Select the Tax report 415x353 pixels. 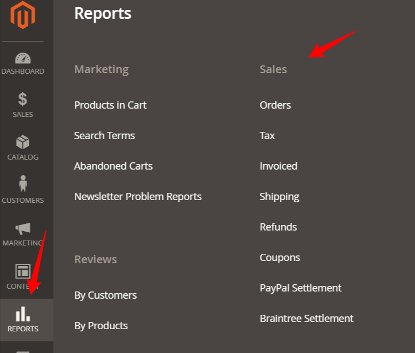pos(267,136)
